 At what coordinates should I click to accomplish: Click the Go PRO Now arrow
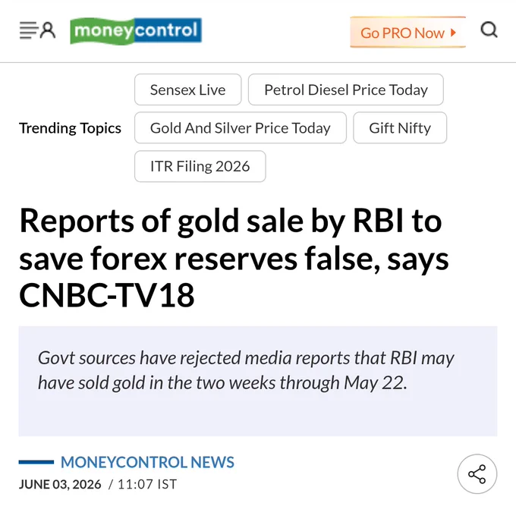[454, 33]
